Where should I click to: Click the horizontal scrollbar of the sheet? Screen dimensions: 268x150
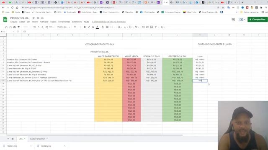coord(95,135)
